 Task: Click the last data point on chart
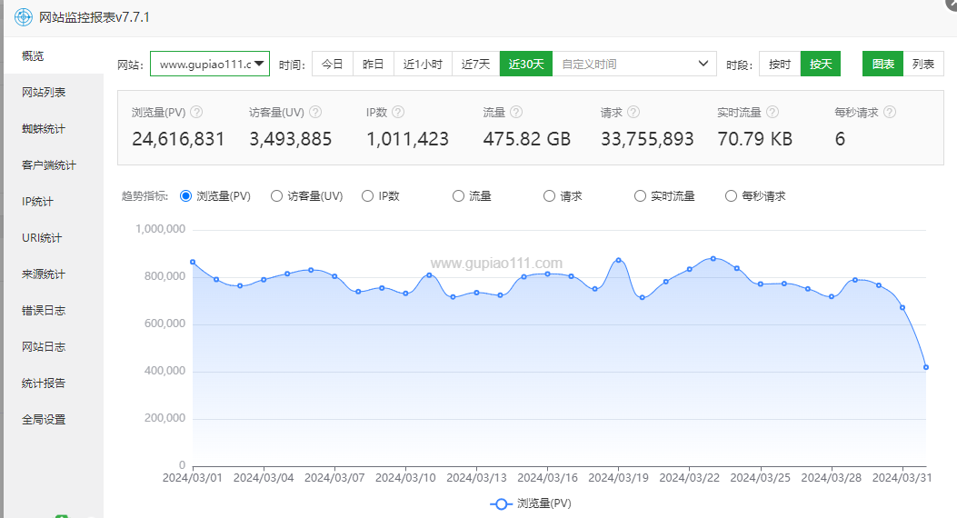click(926, 367)
